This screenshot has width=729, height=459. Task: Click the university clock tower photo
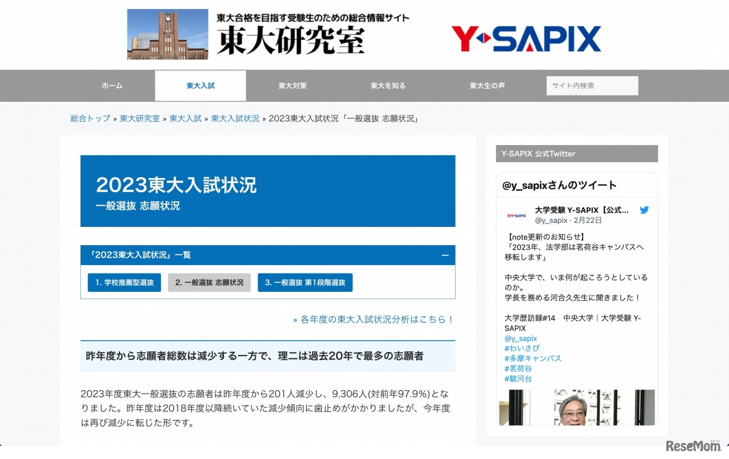point(167,34)
